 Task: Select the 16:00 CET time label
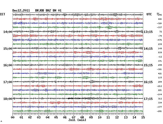click(8, 65)
